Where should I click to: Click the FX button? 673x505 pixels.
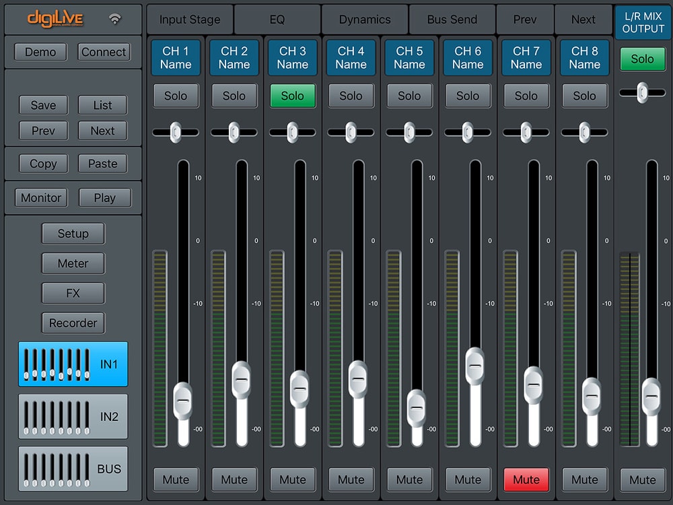click(73, 294)
